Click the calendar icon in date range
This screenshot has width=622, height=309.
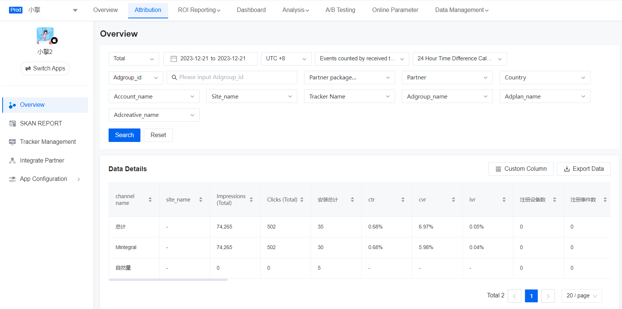174,59
